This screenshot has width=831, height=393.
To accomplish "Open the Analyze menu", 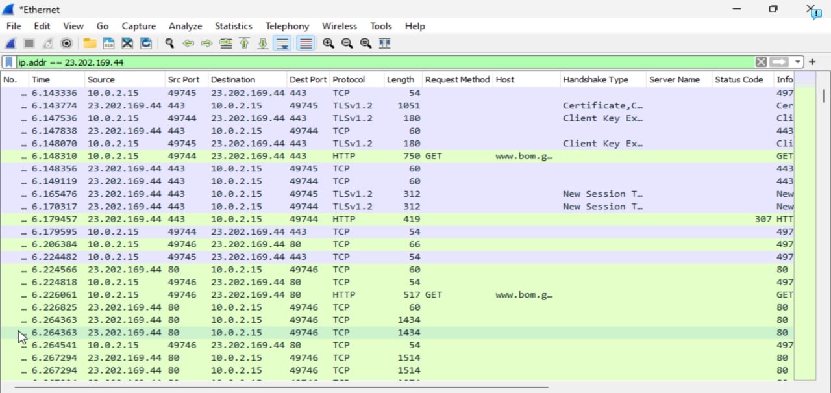I will (186, 26).
